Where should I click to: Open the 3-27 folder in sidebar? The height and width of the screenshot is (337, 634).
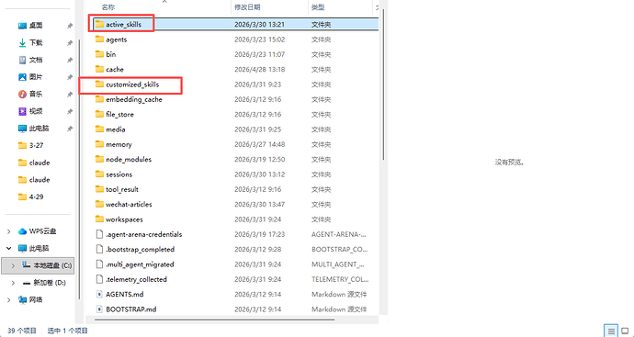point(36,145)
